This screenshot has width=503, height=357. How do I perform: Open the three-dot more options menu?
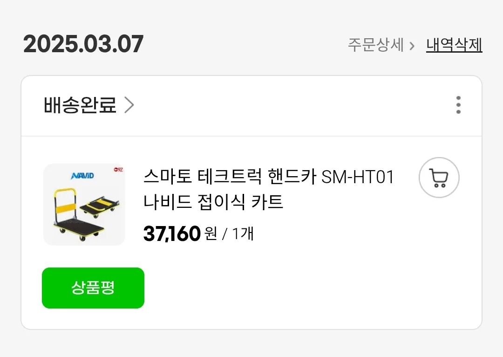(x=458, y=105)
